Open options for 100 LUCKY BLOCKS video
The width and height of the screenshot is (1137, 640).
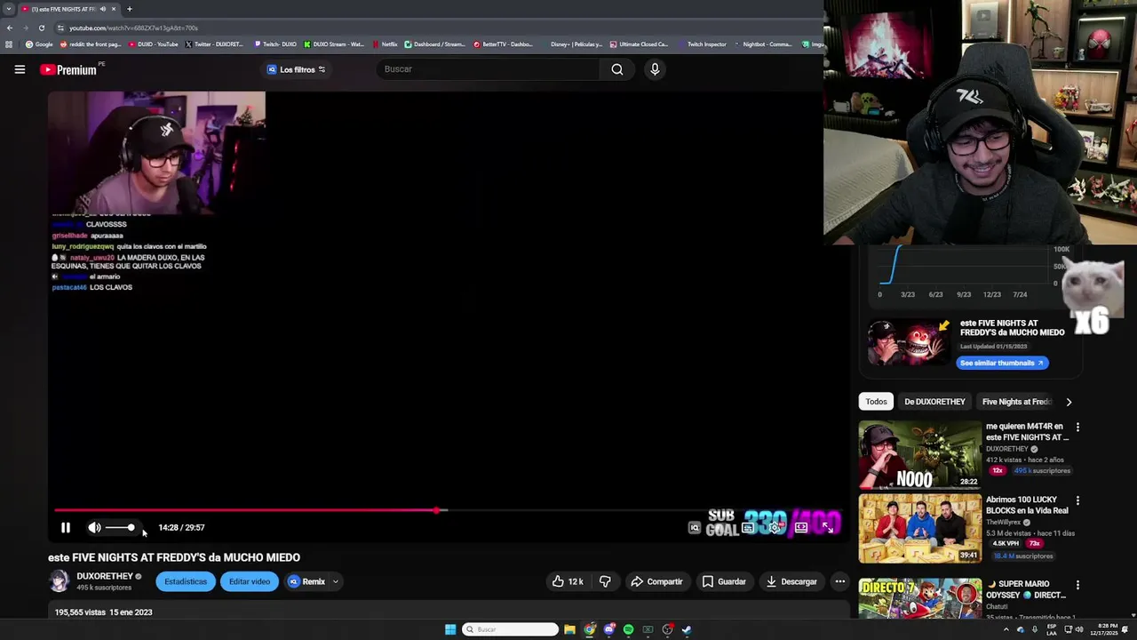pos(1077,501)
